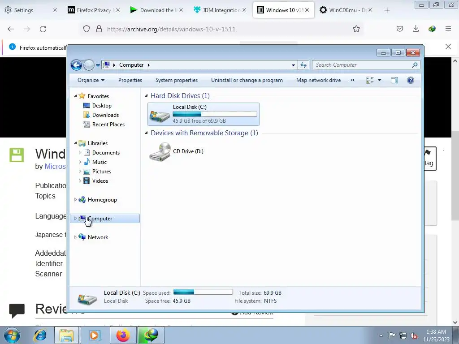The width and height of the screenshot is (459, 344).
Task: Click the padlock site info icon
Action: click(99, 29)
